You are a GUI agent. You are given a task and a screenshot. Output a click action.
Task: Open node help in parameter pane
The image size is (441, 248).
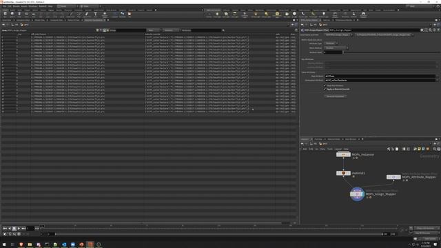click(x=438, y=30)
